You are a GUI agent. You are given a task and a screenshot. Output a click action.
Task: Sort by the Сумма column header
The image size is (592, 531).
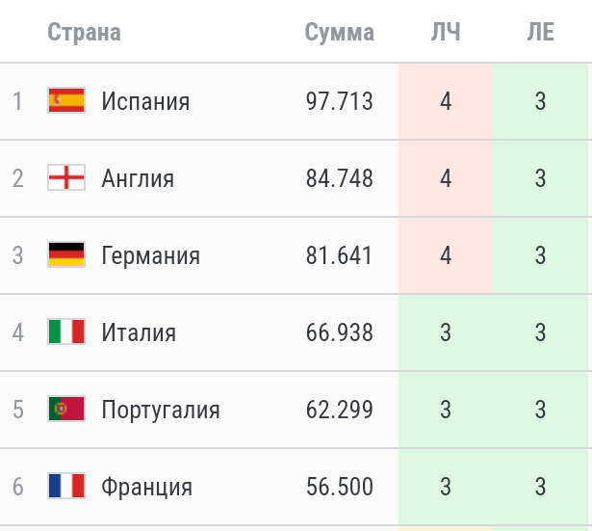[x=340, y=32]
